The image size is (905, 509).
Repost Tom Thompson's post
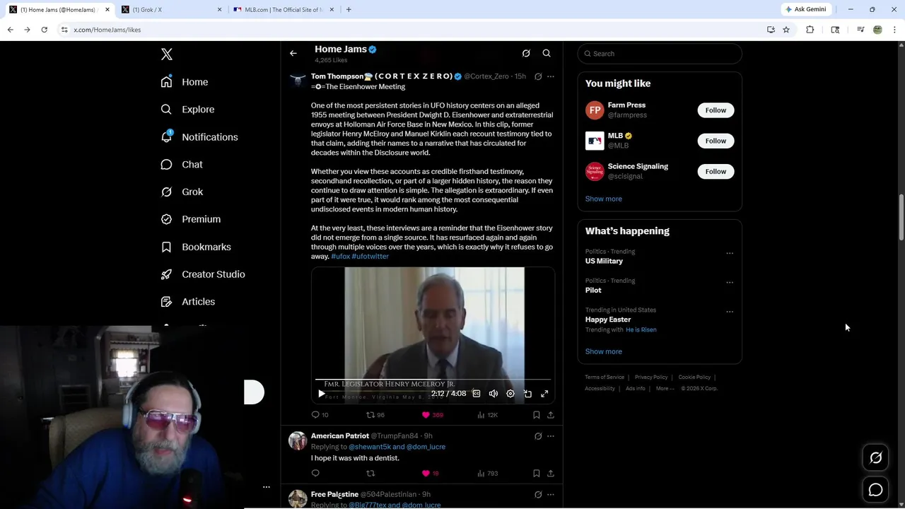click(375, 415)
